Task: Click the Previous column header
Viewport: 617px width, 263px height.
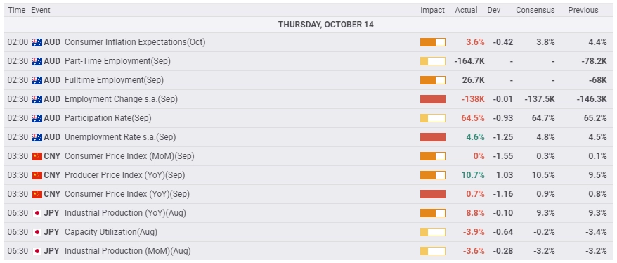Action: tap(583, 11)
